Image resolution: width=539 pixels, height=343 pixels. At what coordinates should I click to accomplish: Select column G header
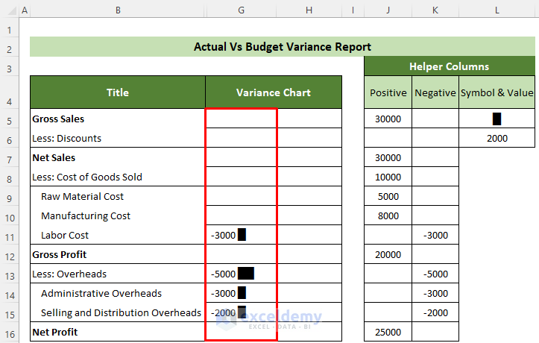[242, 10]
